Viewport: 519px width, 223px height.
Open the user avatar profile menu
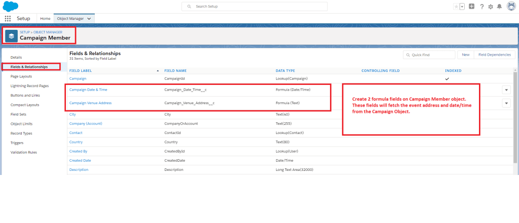510,7
